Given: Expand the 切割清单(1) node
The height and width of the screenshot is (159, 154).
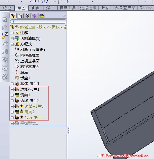Looking at the screenshot, I should [12, 39].
